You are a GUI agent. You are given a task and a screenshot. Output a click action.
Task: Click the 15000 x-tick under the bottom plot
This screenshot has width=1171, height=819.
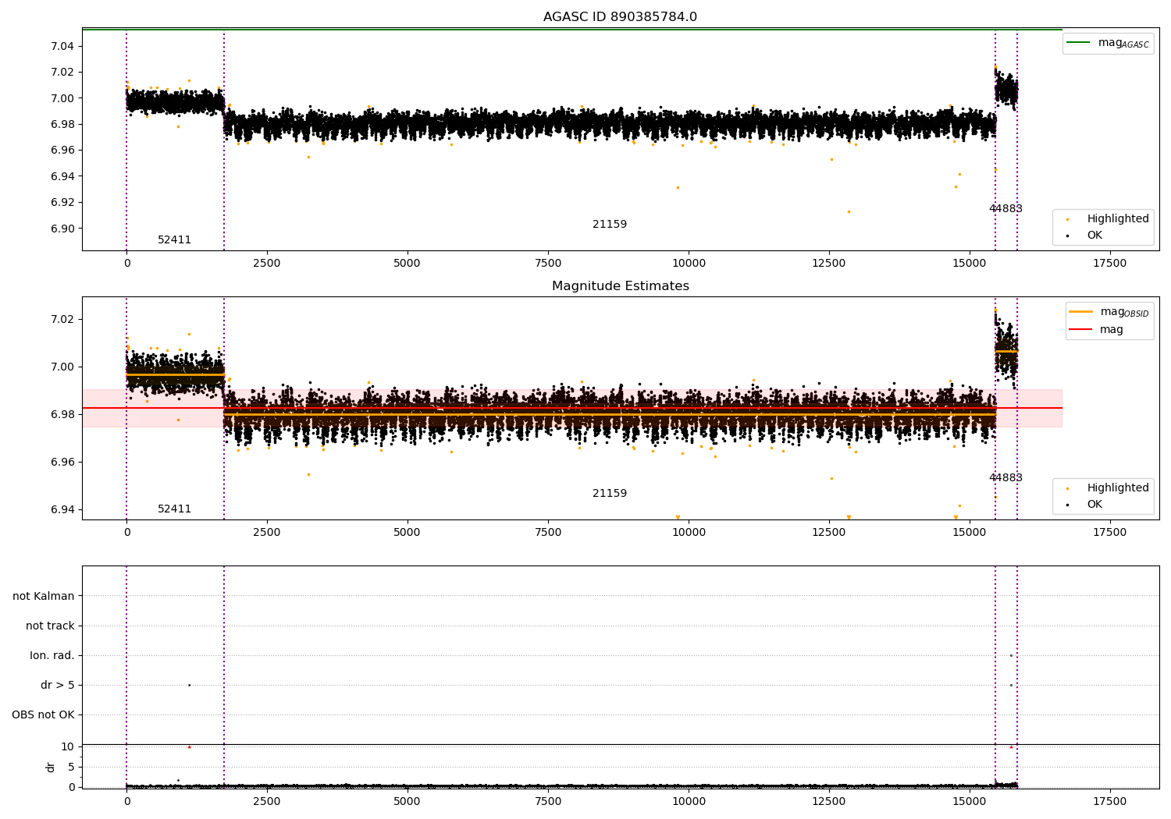969,801
